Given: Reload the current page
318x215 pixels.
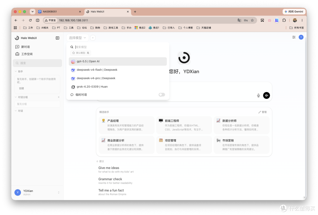Looking at the screenshot, I should (x=30, y=20).
